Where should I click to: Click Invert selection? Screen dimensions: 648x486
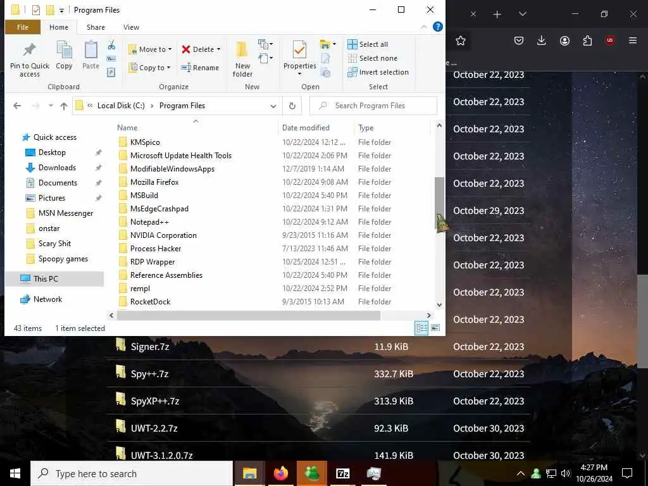point(378,72)
